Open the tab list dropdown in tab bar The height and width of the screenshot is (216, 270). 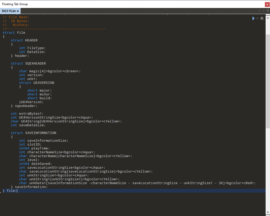pyautogui.click(x=268, y=11)
